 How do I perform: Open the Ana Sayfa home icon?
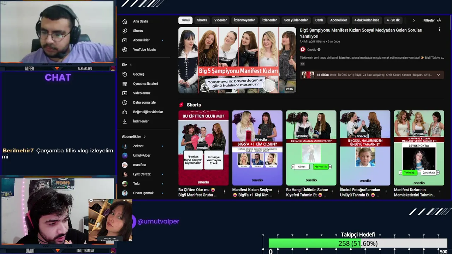point(125,21)
